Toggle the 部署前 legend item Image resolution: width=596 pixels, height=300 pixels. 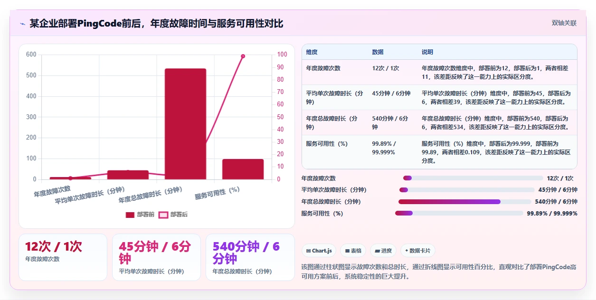[140, 215]
